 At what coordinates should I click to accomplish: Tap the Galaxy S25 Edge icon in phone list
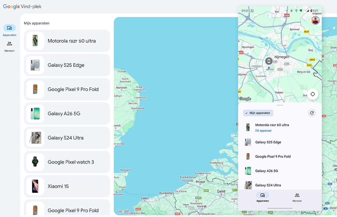[248, 142]
